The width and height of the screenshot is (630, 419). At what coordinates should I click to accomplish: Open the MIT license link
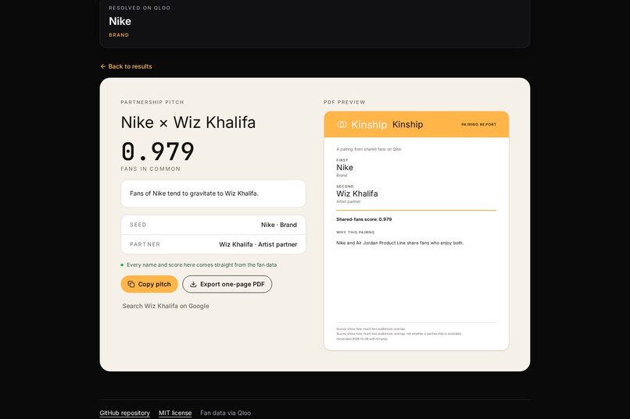(175, 413)
